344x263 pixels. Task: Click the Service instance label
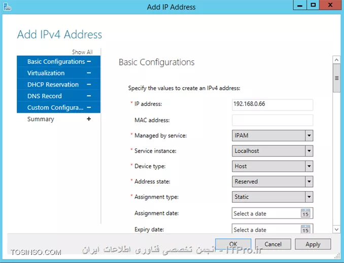pos(155,151)
